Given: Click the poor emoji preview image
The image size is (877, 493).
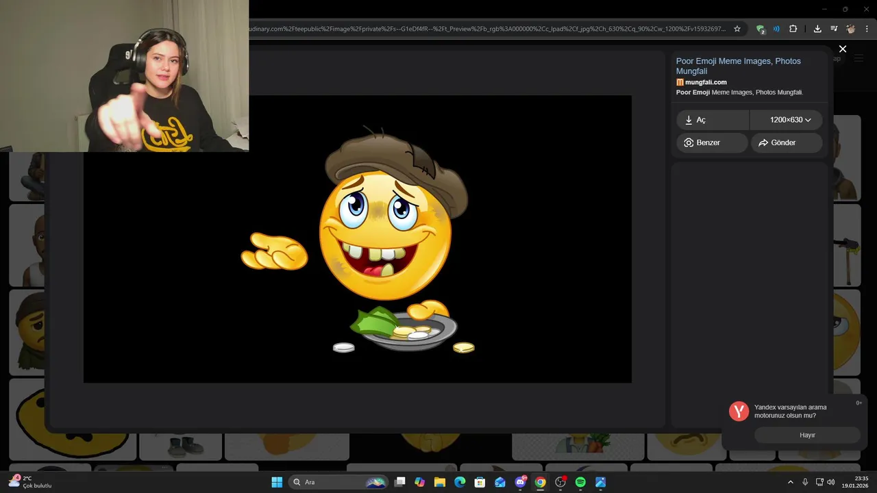Looking at the screenshot, I should point(358,240).
